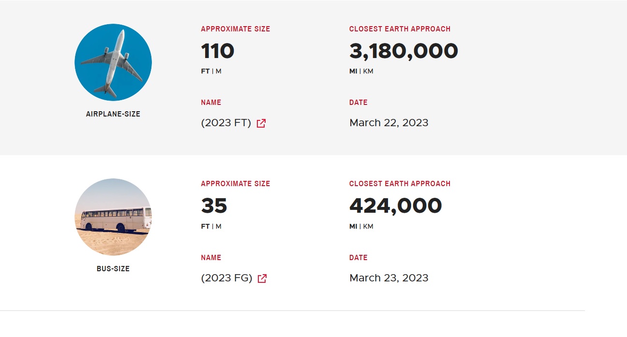Switch the 110 size value to meters
The height and width of the screenshot is (337, 627).
pyautogui.click(x=219, y=72)
